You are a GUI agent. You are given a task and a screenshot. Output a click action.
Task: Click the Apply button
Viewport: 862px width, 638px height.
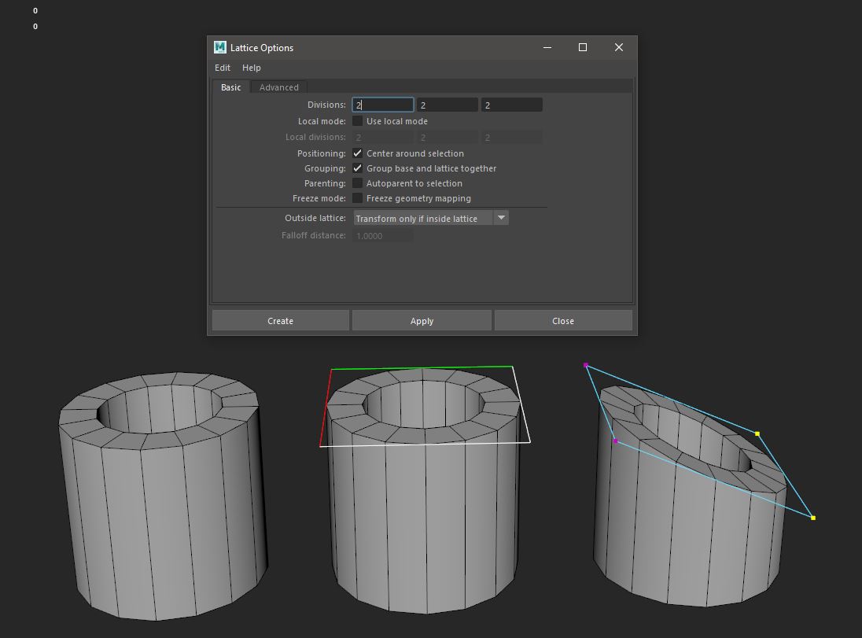422,320
